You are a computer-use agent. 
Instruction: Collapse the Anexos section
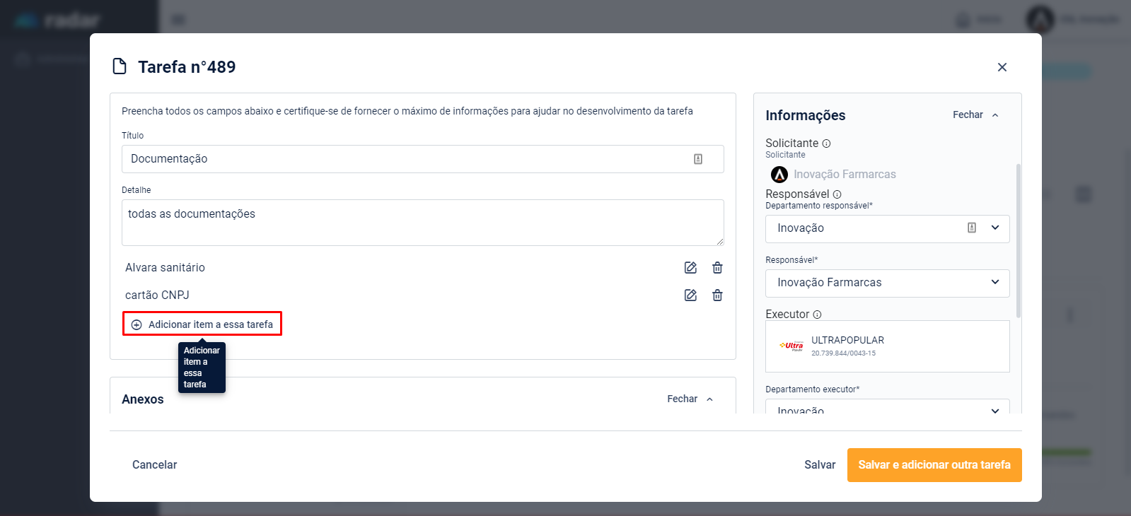[690, 399]
